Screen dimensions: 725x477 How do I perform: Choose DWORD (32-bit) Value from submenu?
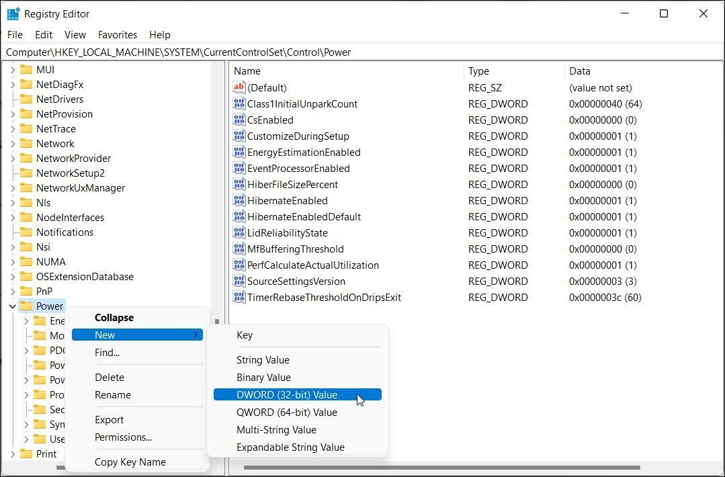click(297, 395)
